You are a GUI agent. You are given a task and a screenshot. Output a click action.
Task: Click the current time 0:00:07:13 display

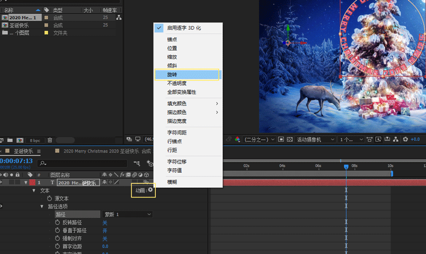[x=17, y=161]
